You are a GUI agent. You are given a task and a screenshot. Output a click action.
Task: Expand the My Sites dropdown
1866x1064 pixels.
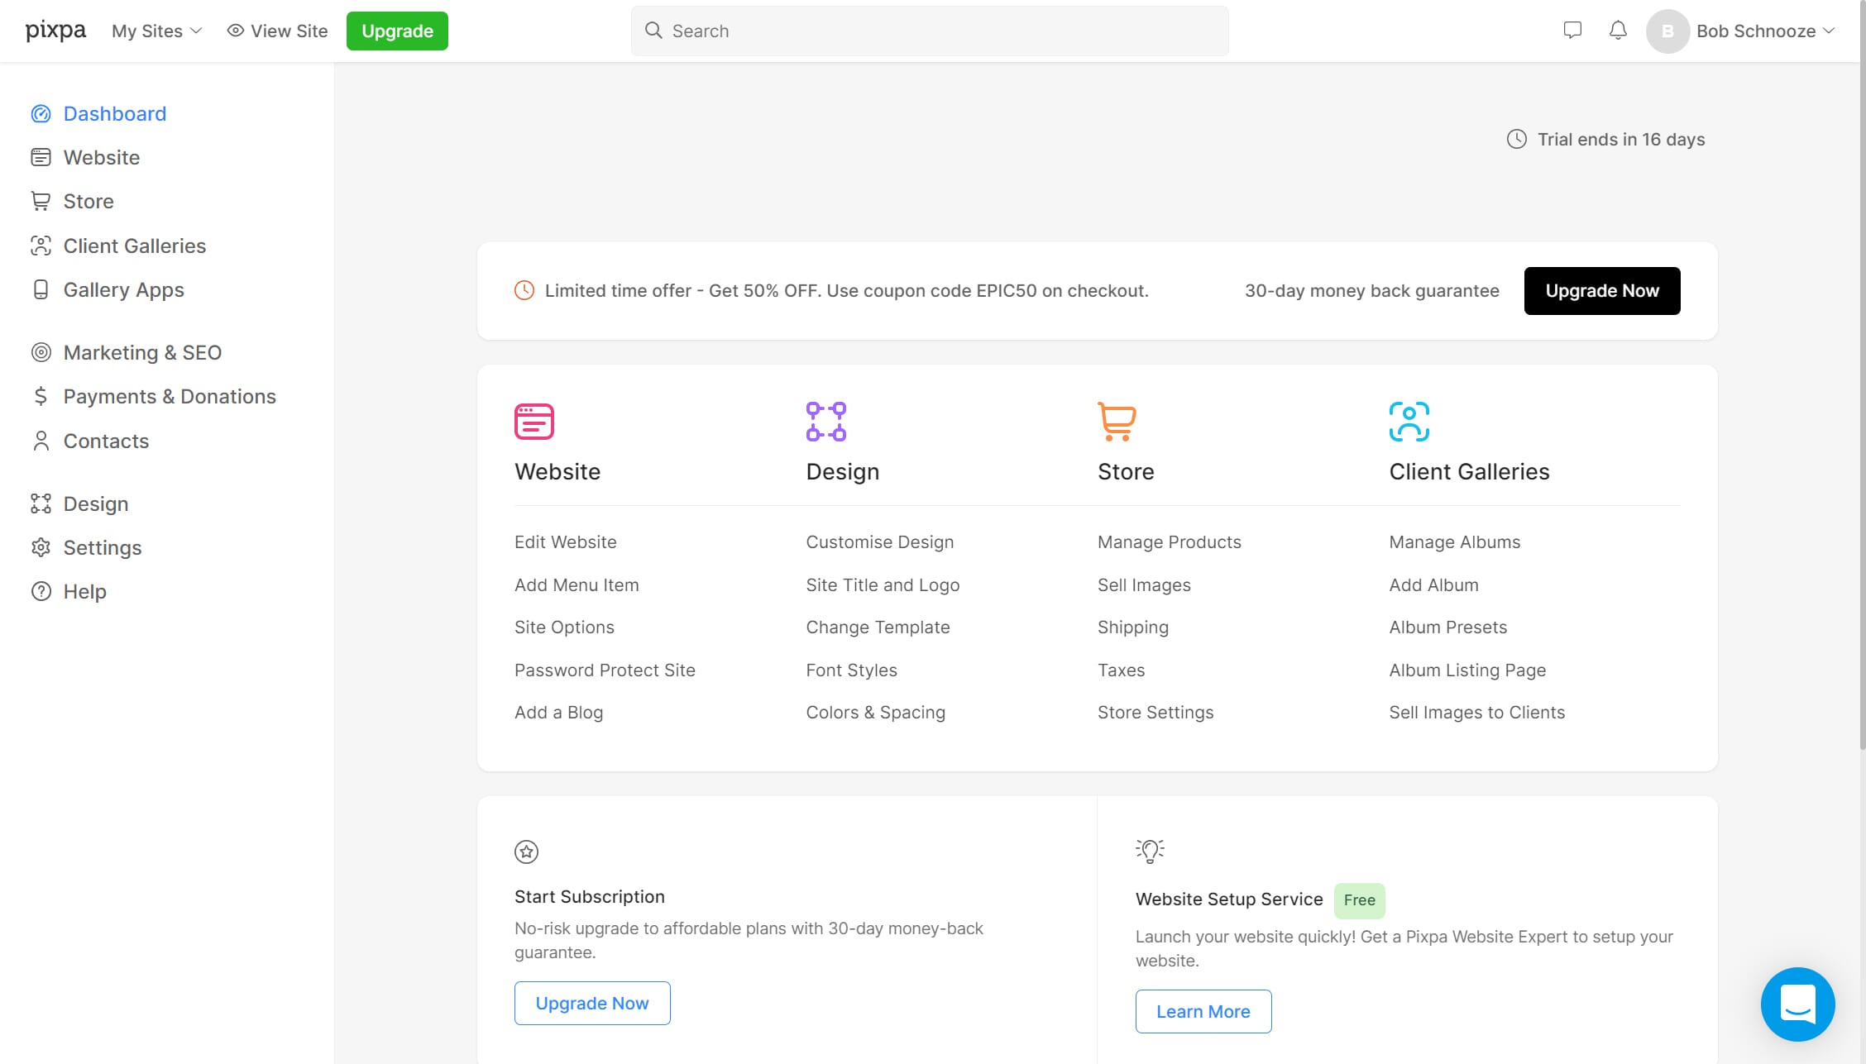point(157,31)
